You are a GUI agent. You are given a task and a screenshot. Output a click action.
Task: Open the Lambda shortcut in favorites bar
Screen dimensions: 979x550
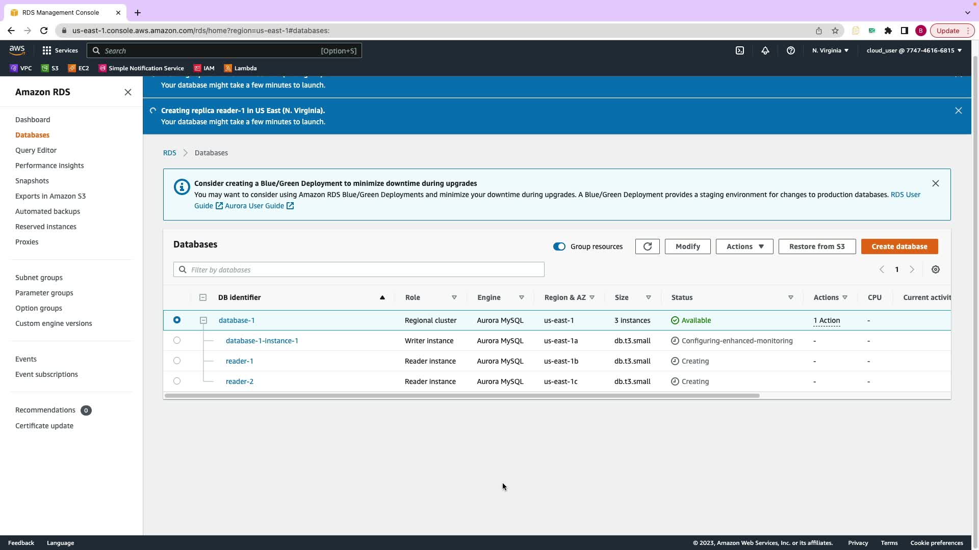click(240, 68)
